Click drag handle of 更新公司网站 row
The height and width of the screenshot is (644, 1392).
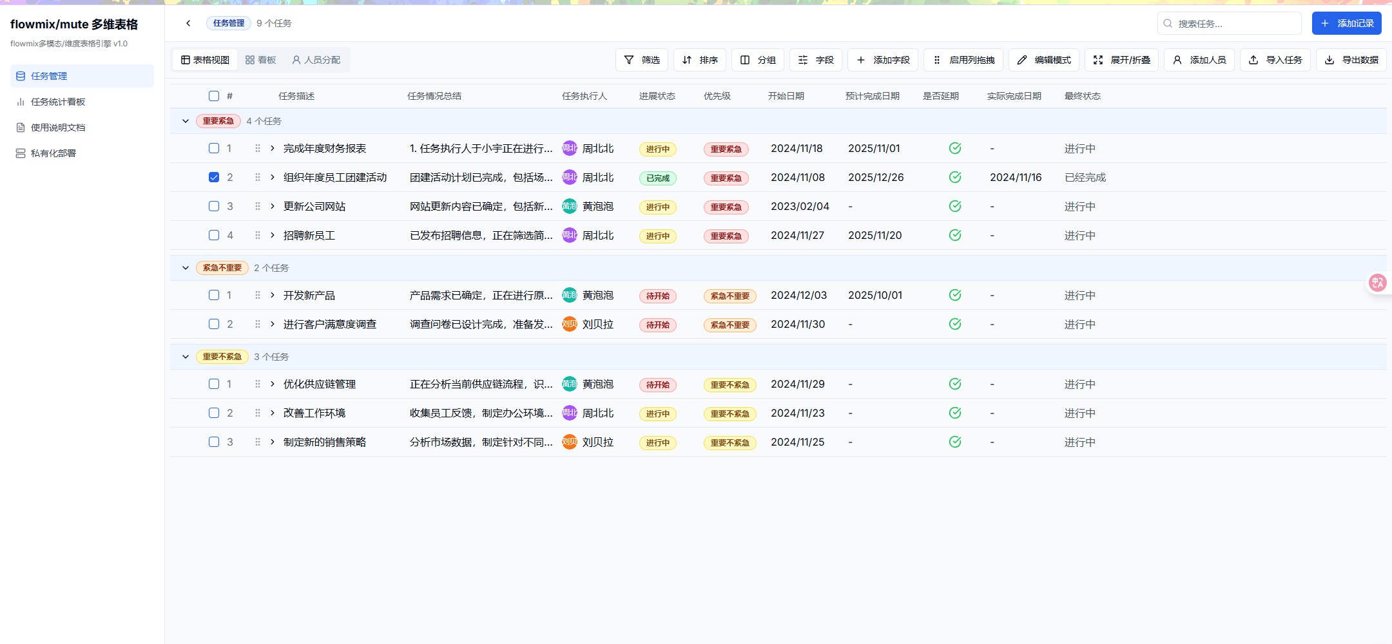tap(258, 206)
